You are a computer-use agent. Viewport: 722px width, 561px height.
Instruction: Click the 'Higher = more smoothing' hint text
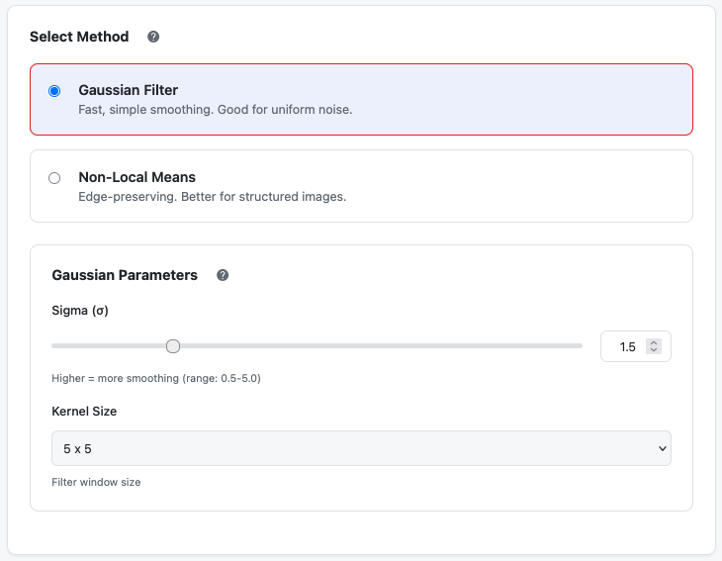click(x=156, y=378)
